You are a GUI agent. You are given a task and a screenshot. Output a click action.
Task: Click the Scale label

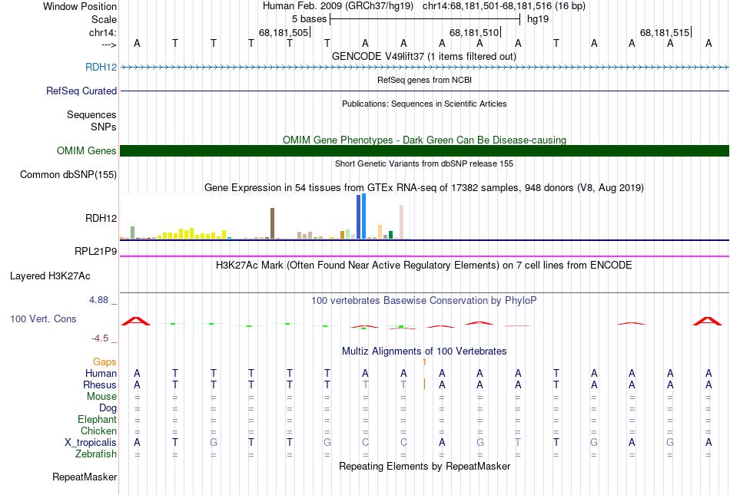click(104, 19)
